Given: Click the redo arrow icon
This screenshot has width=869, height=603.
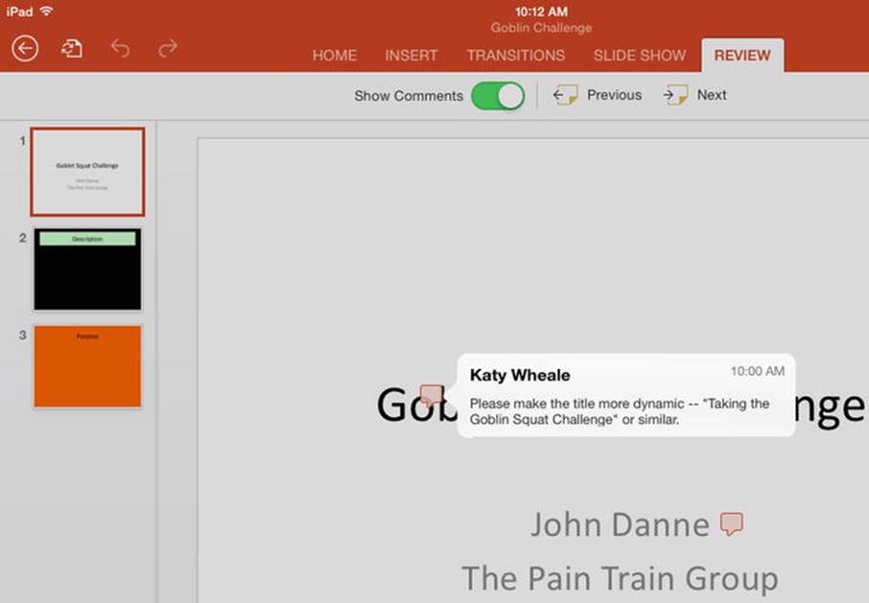Looking at the screenshot, I should pyautogui.click(x=167, y=48).
